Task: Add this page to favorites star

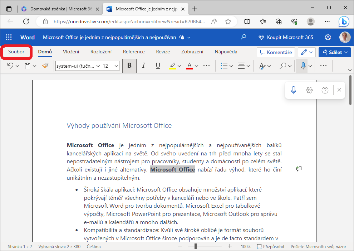Action: 228,21
